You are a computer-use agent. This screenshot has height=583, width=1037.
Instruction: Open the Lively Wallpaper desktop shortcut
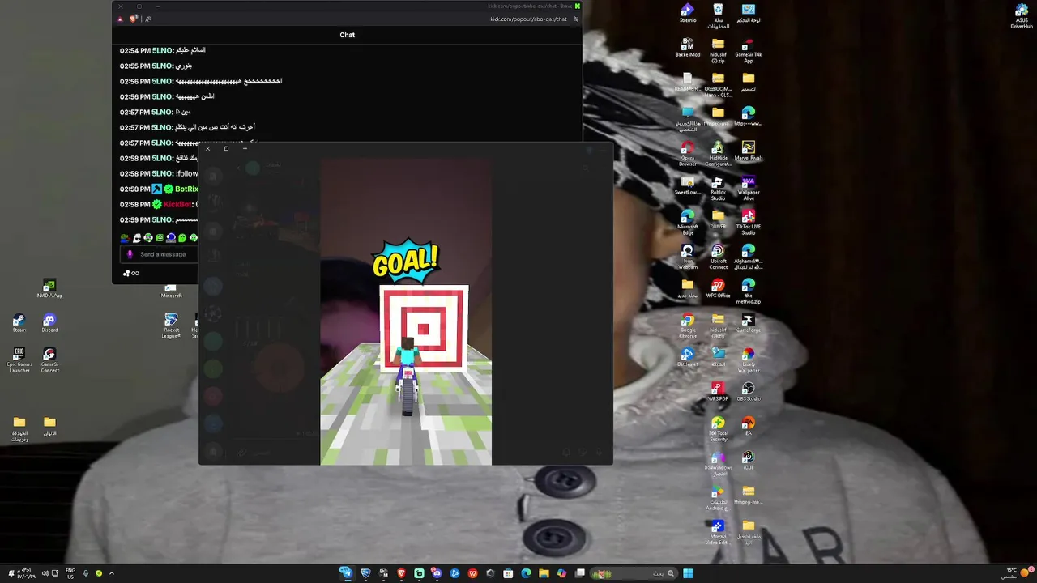(749, 361)
